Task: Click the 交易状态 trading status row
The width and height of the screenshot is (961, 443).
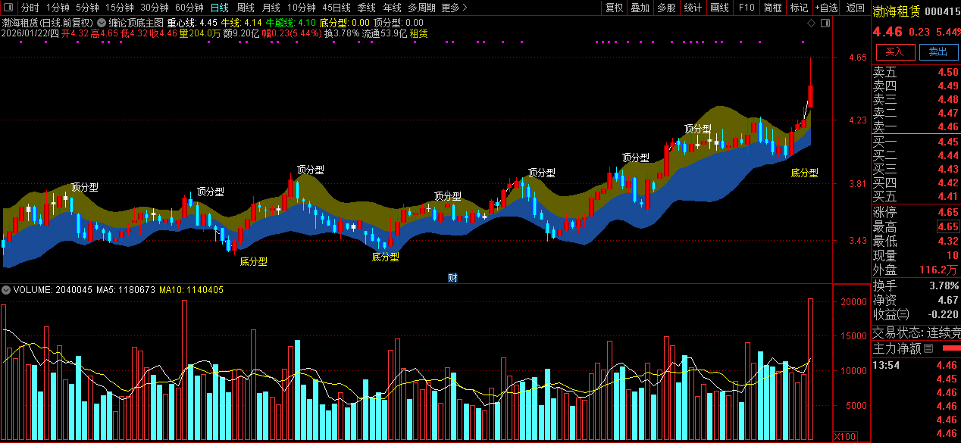Action: (x=916, y=332)
